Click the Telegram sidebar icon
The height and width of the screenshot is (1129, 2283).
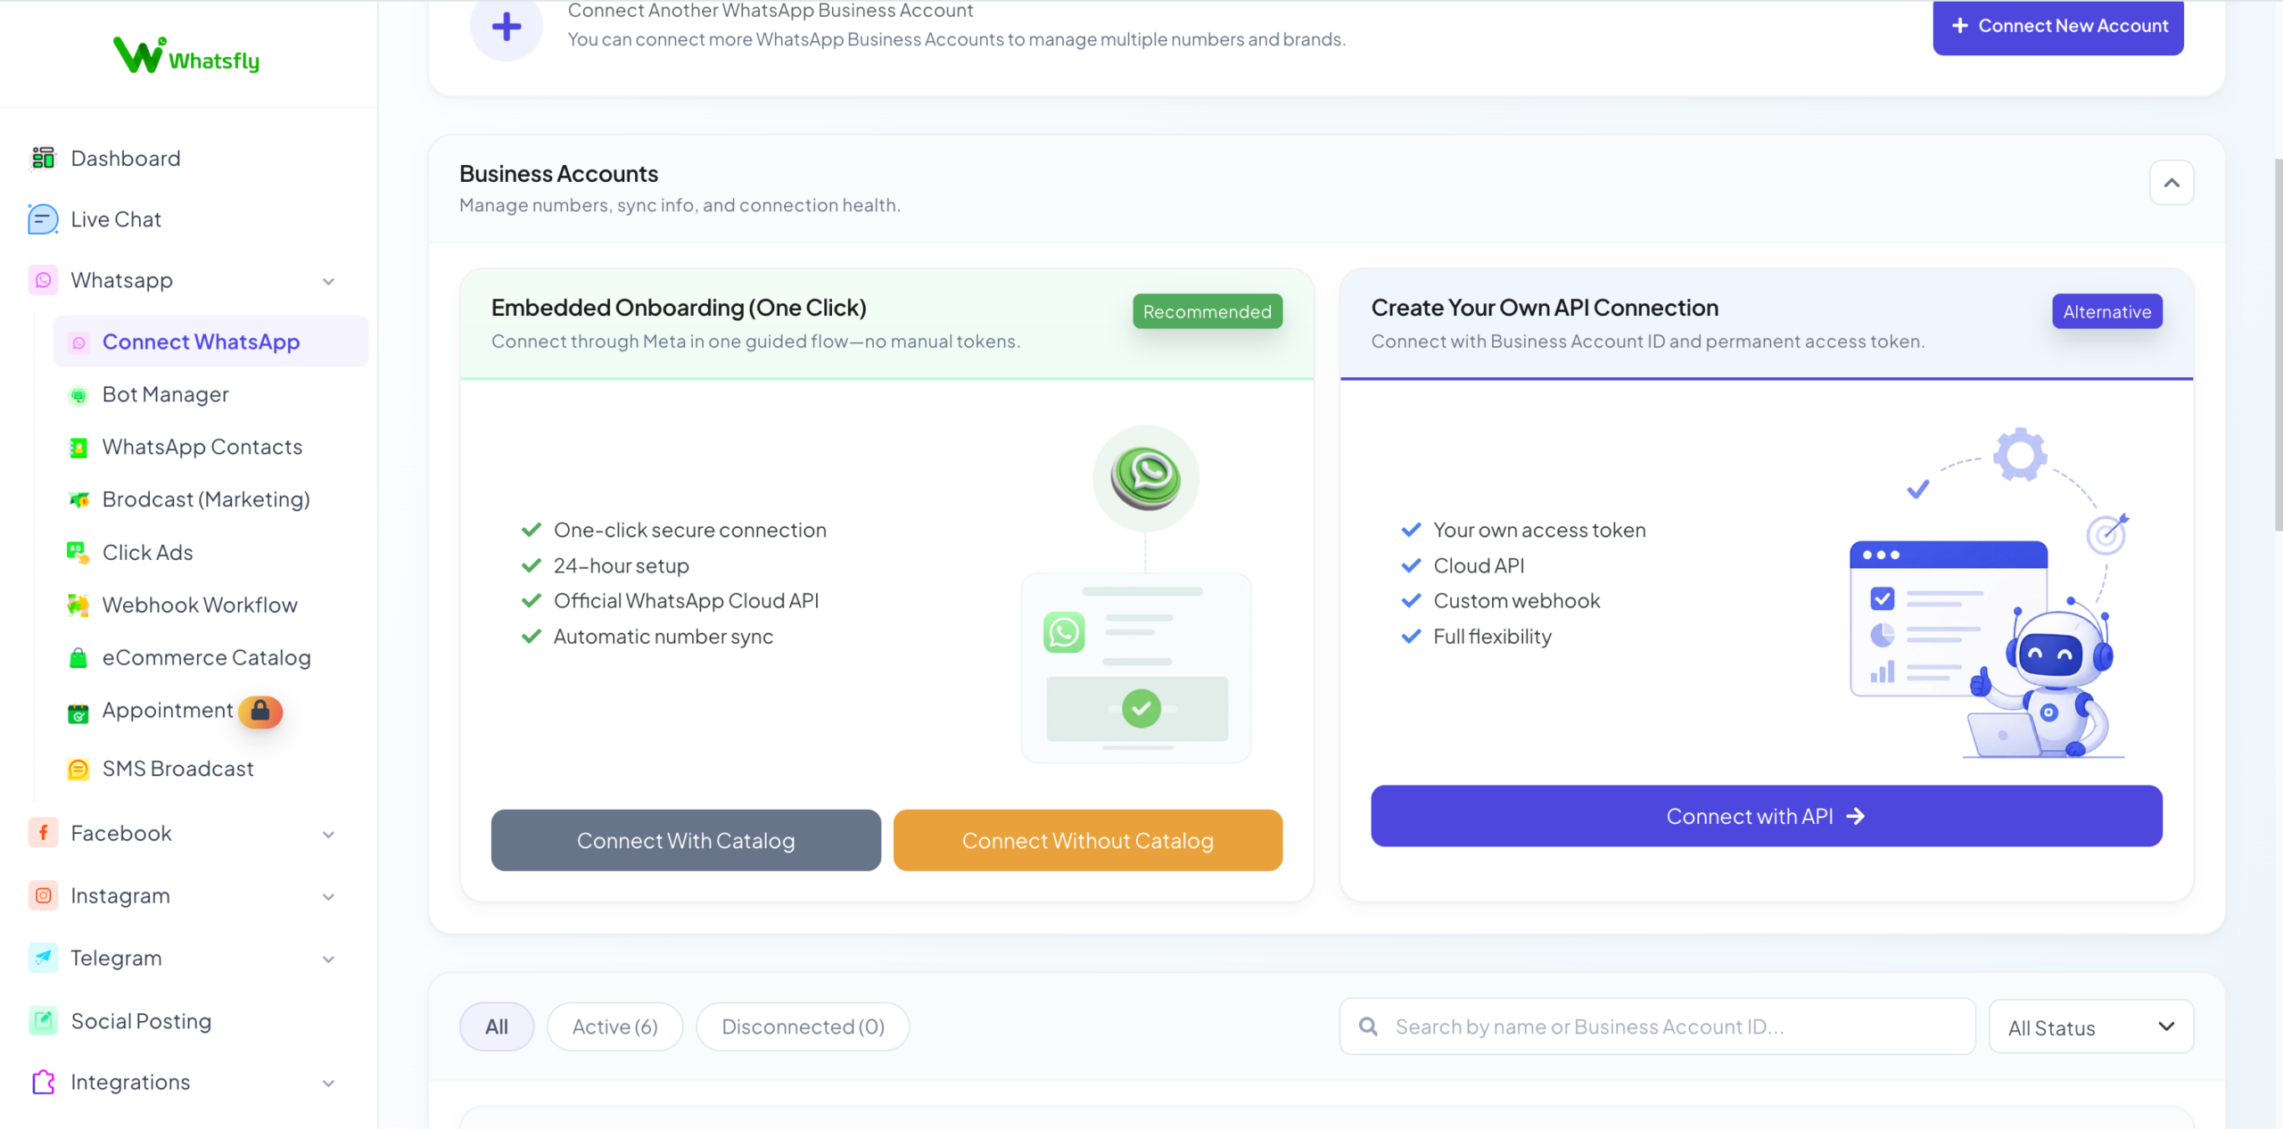[x=43, y=958]
